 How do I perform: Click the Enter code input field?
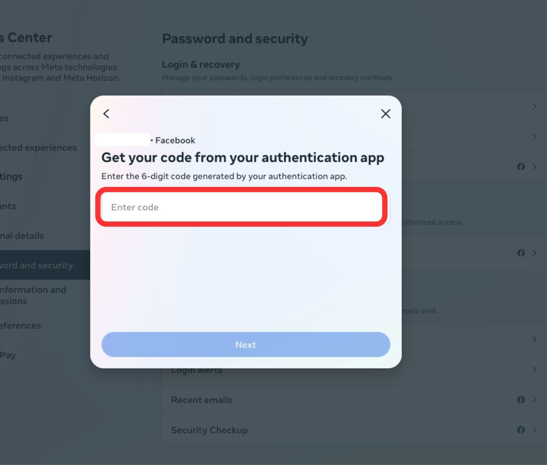[242, 207]
